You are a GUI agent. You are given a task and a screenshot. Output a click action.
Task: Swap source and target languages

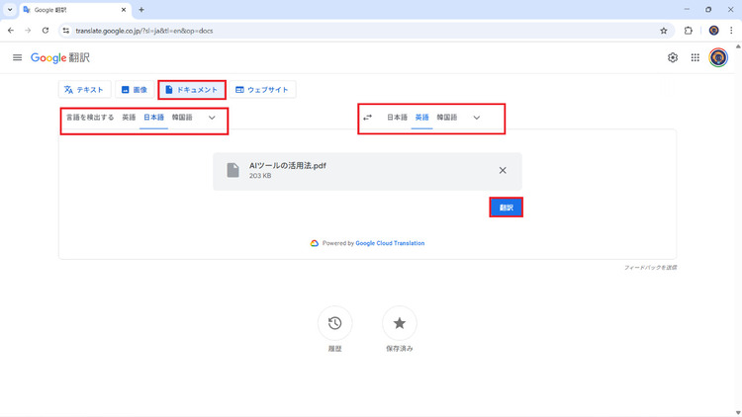click(x=368, y=118)
